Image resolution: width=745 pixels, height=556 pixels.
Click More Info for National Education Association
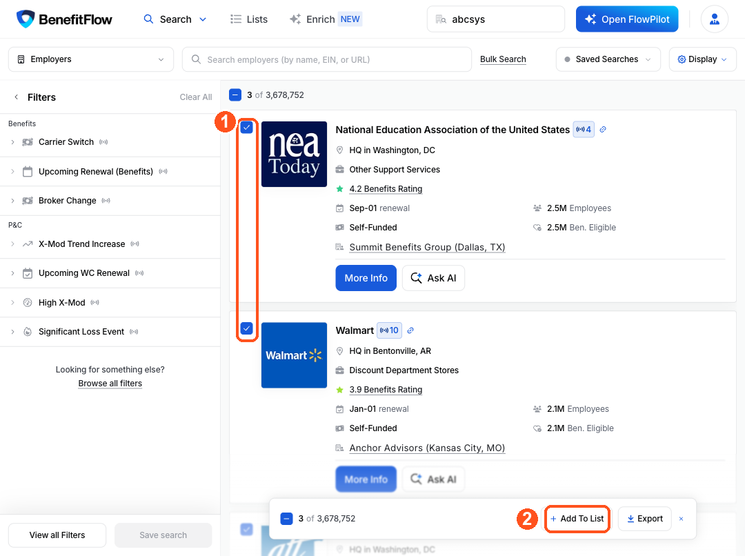pyautogui.click(x=366, y=278)
